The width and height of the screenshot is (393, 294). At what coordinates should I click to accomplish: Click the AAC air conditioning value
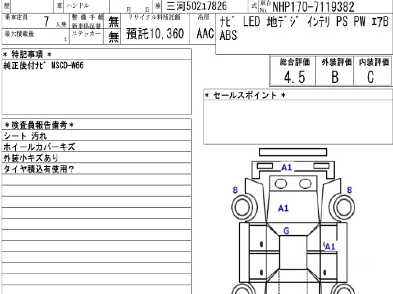tap(205, 34)
